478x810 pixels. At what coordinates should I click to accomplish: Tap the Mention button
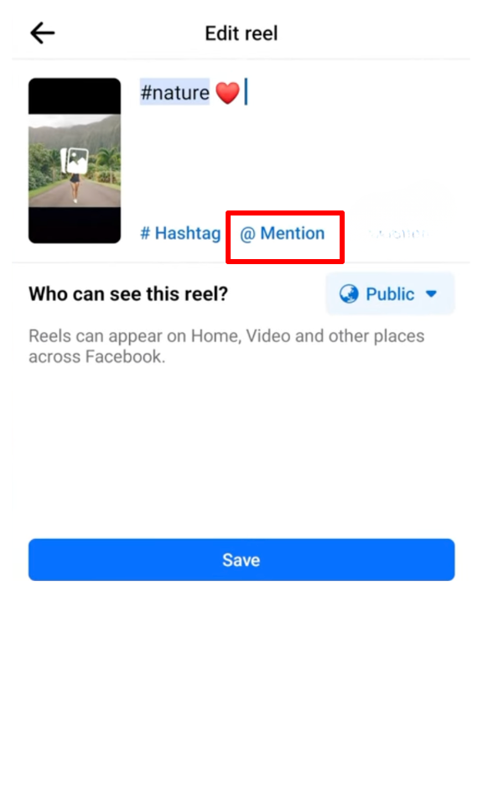283,233
